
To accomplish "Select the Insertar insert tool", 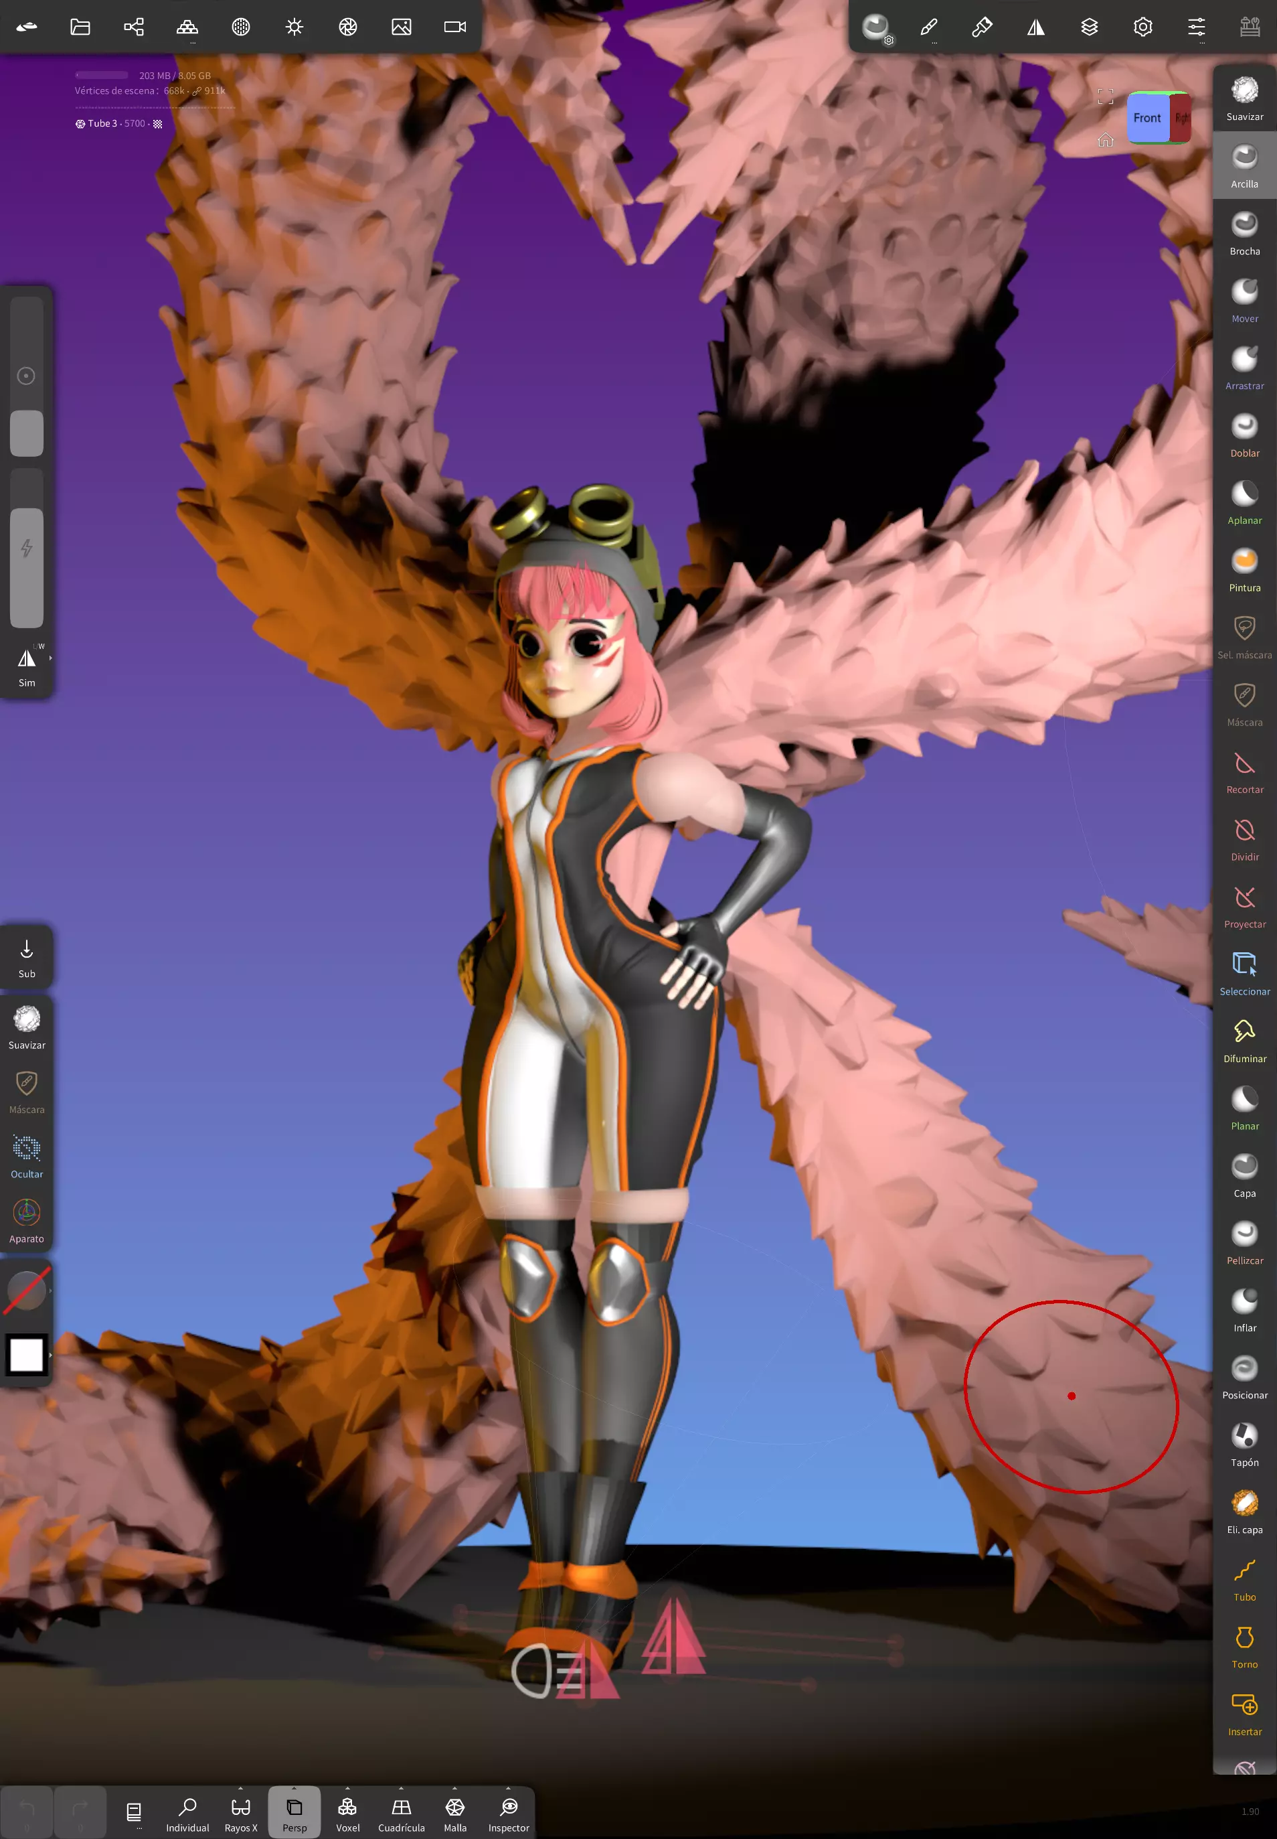I will (x=1244, y=1712).
